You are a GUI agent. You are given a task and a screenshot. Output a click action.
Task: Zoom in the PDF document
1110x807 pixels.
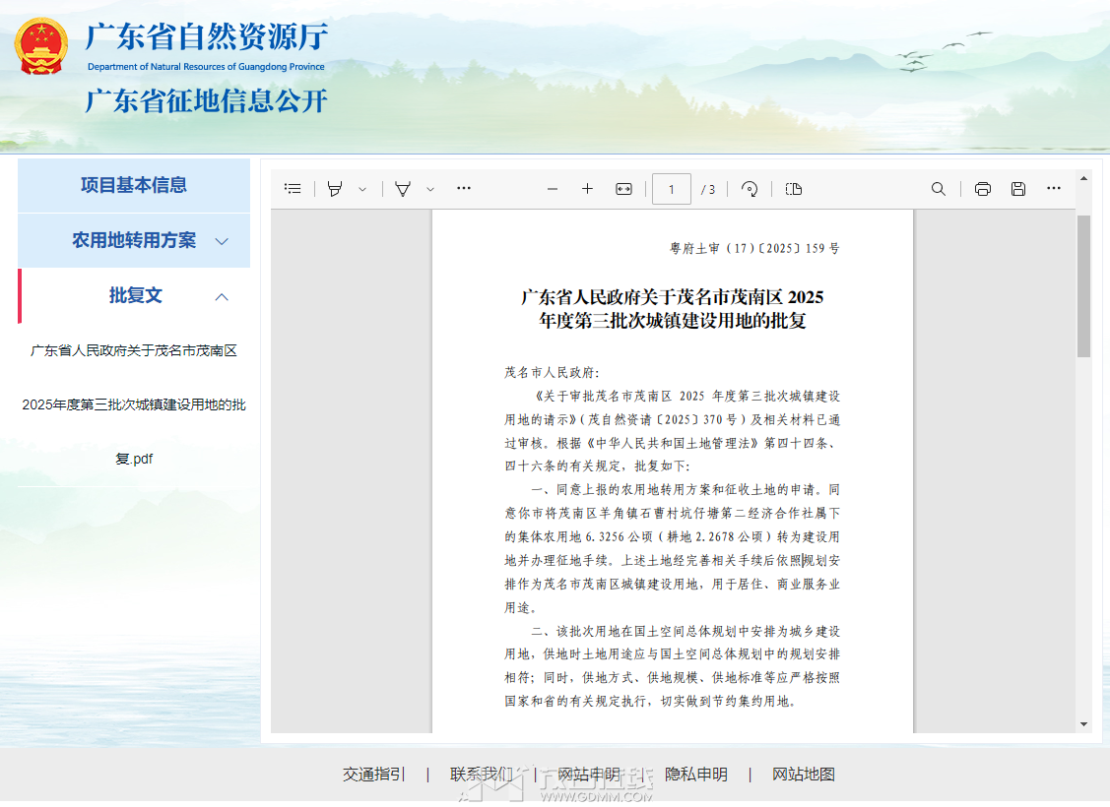coord(587,189)
